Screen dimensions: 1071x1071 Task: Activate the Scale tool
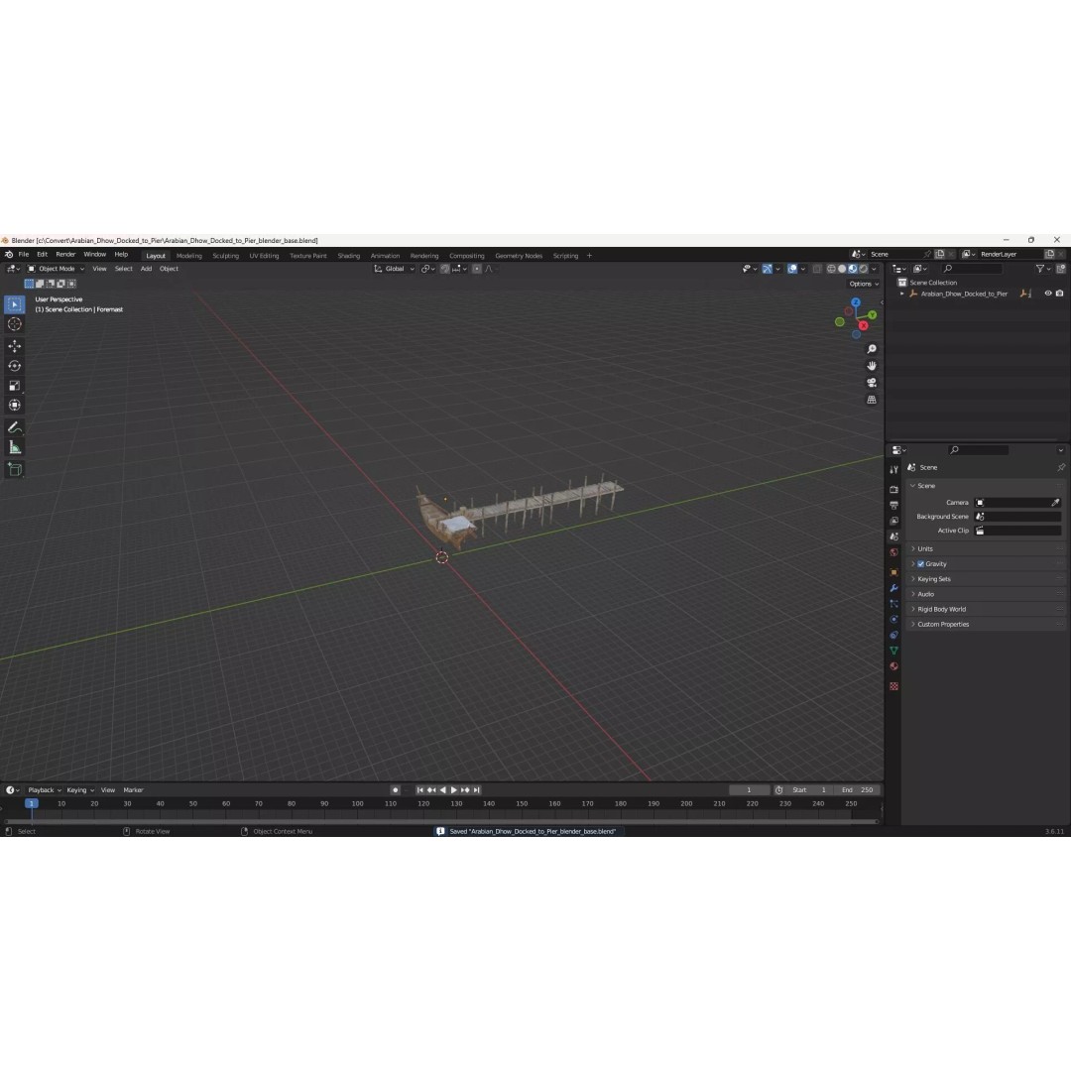pos(14,386)
